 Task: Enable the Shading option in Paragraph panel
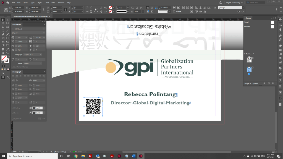(x=12, y=108)
